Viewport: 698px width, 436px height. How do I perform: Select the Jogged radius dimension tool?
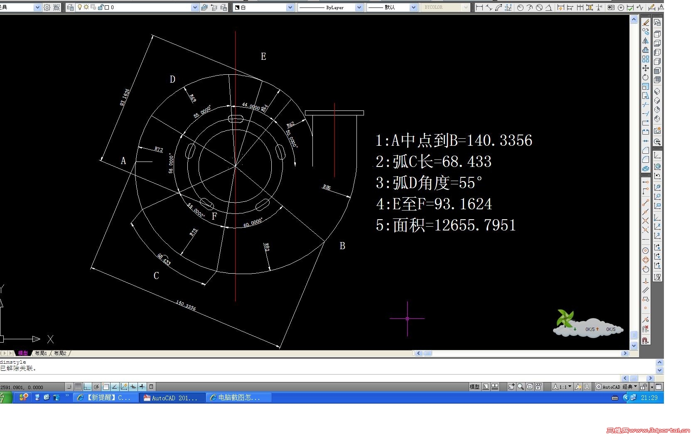pyautogui.click(x=530, y=7)
